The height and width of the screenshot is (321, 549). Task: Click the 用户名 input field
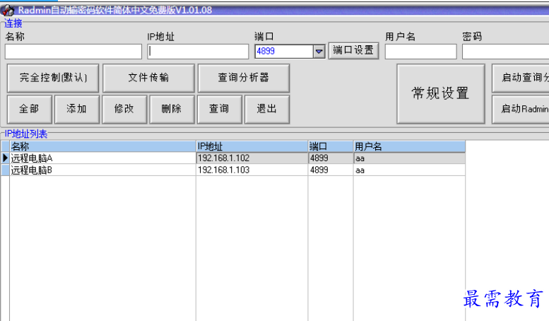(x=420, y=52)
